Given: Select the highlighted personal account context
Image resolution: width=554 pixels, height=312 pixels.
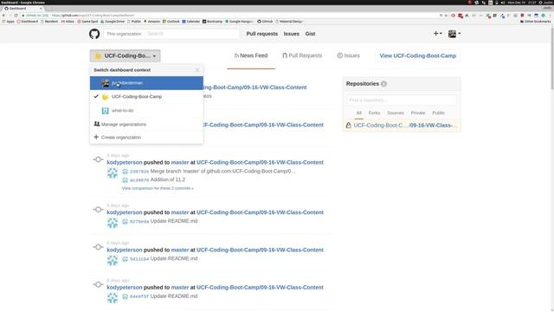Looking at the screenshot, I should [x=146, y=83].
